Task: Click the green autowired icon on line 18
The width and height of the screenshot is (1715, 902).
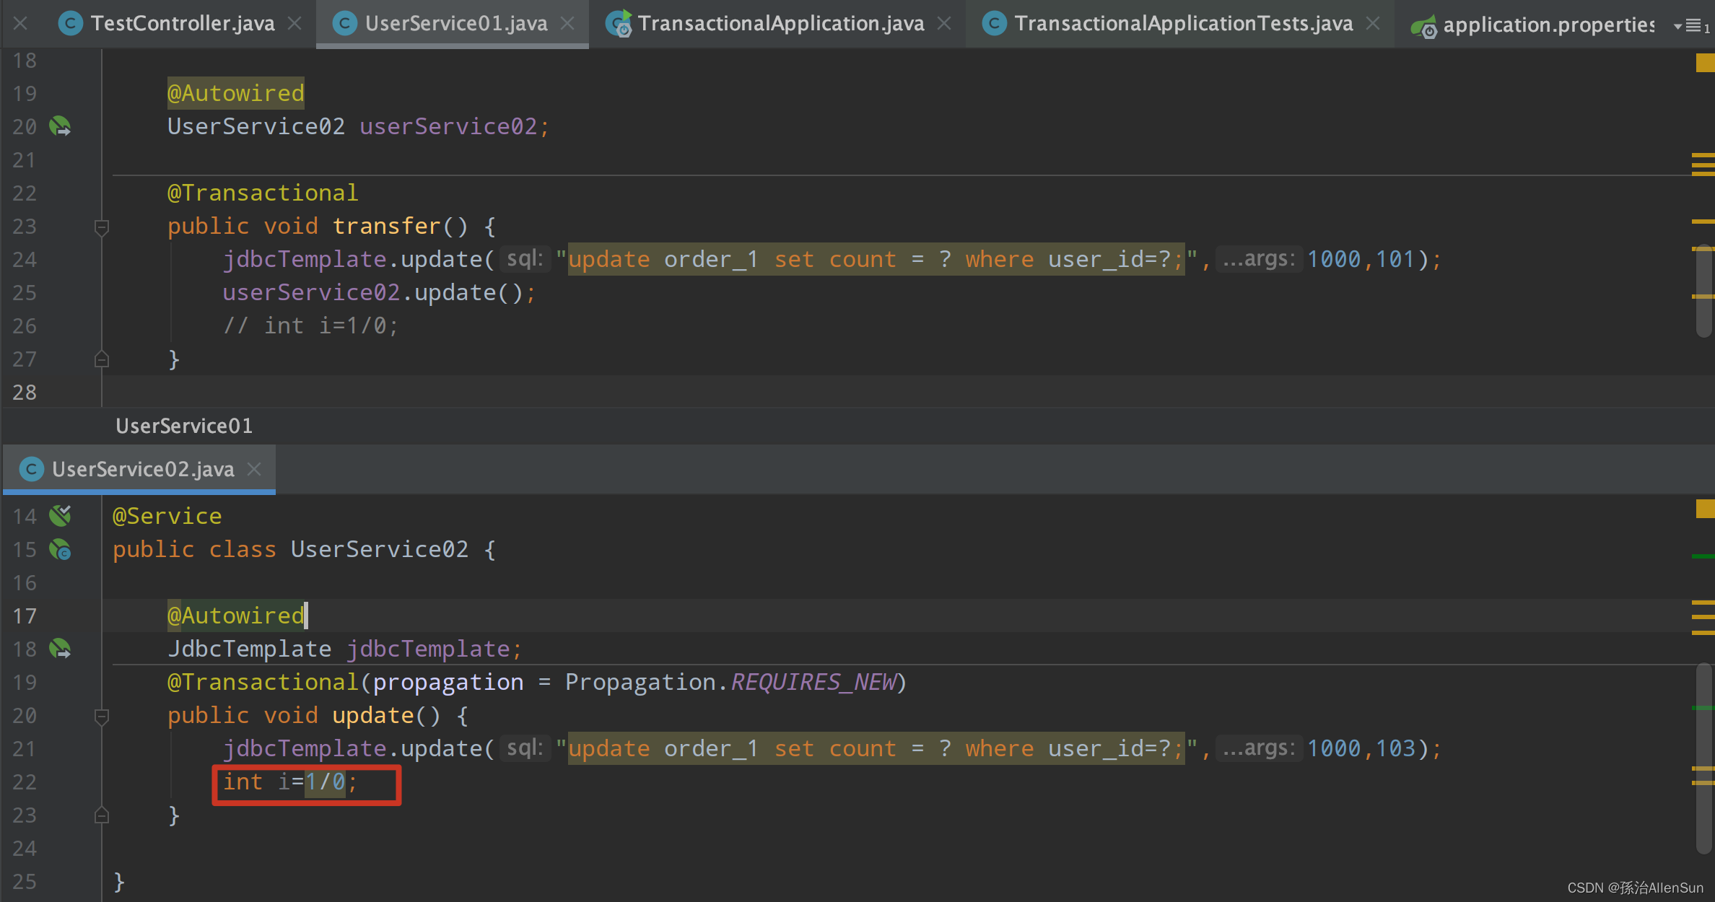Action: point(65,647)
